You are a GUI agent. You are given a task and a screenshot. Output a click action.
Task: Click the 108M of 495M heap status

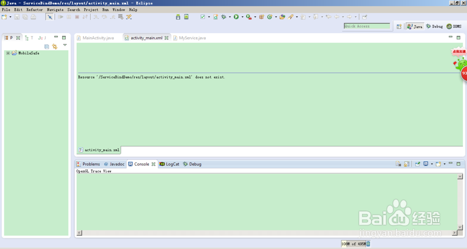pyautogui.click(x=354, y=244)
